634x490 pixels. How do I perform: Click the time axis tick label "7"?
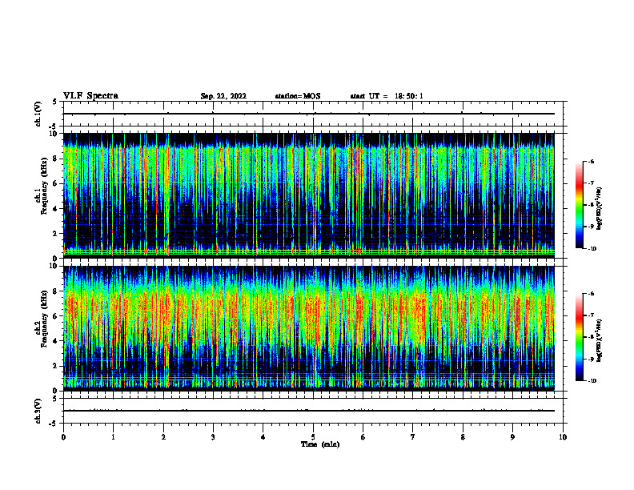tap(413, 437)
